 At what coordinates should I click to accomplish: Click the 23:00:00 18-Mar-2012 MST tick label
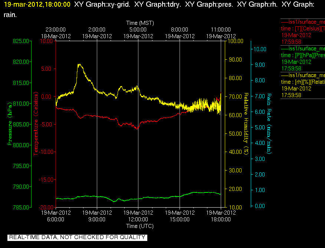point(56,33)
